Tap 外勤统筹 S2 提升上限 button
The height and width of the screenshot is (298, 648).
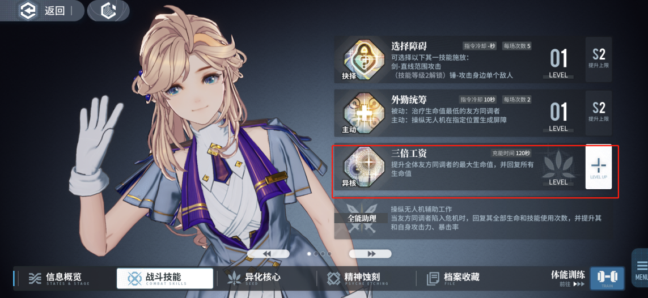click(x=599, y=113)
